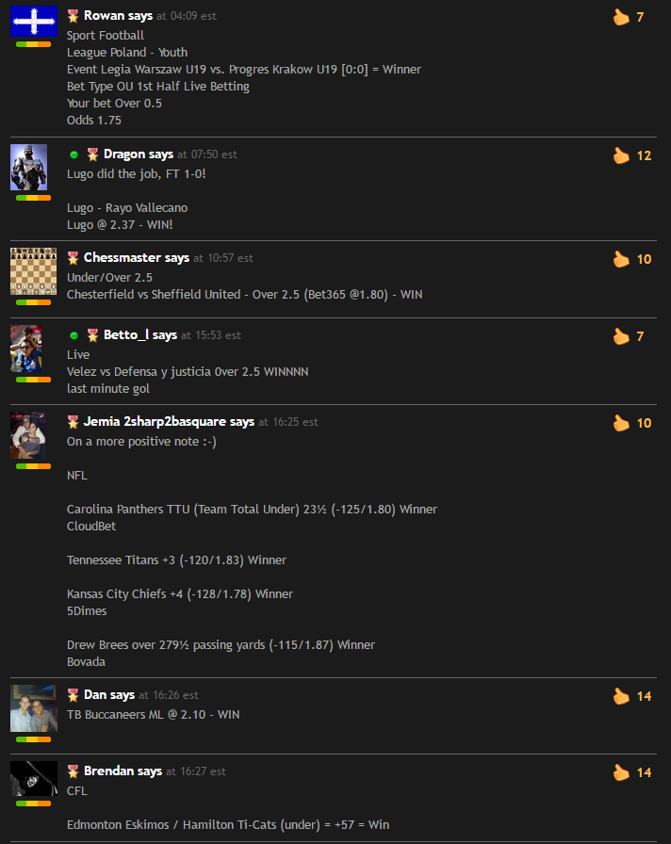Open Rowan's blue flag avatar
The height and width of the screenshot is (844, 671).
pyautogui.click(x=34, y=22)
